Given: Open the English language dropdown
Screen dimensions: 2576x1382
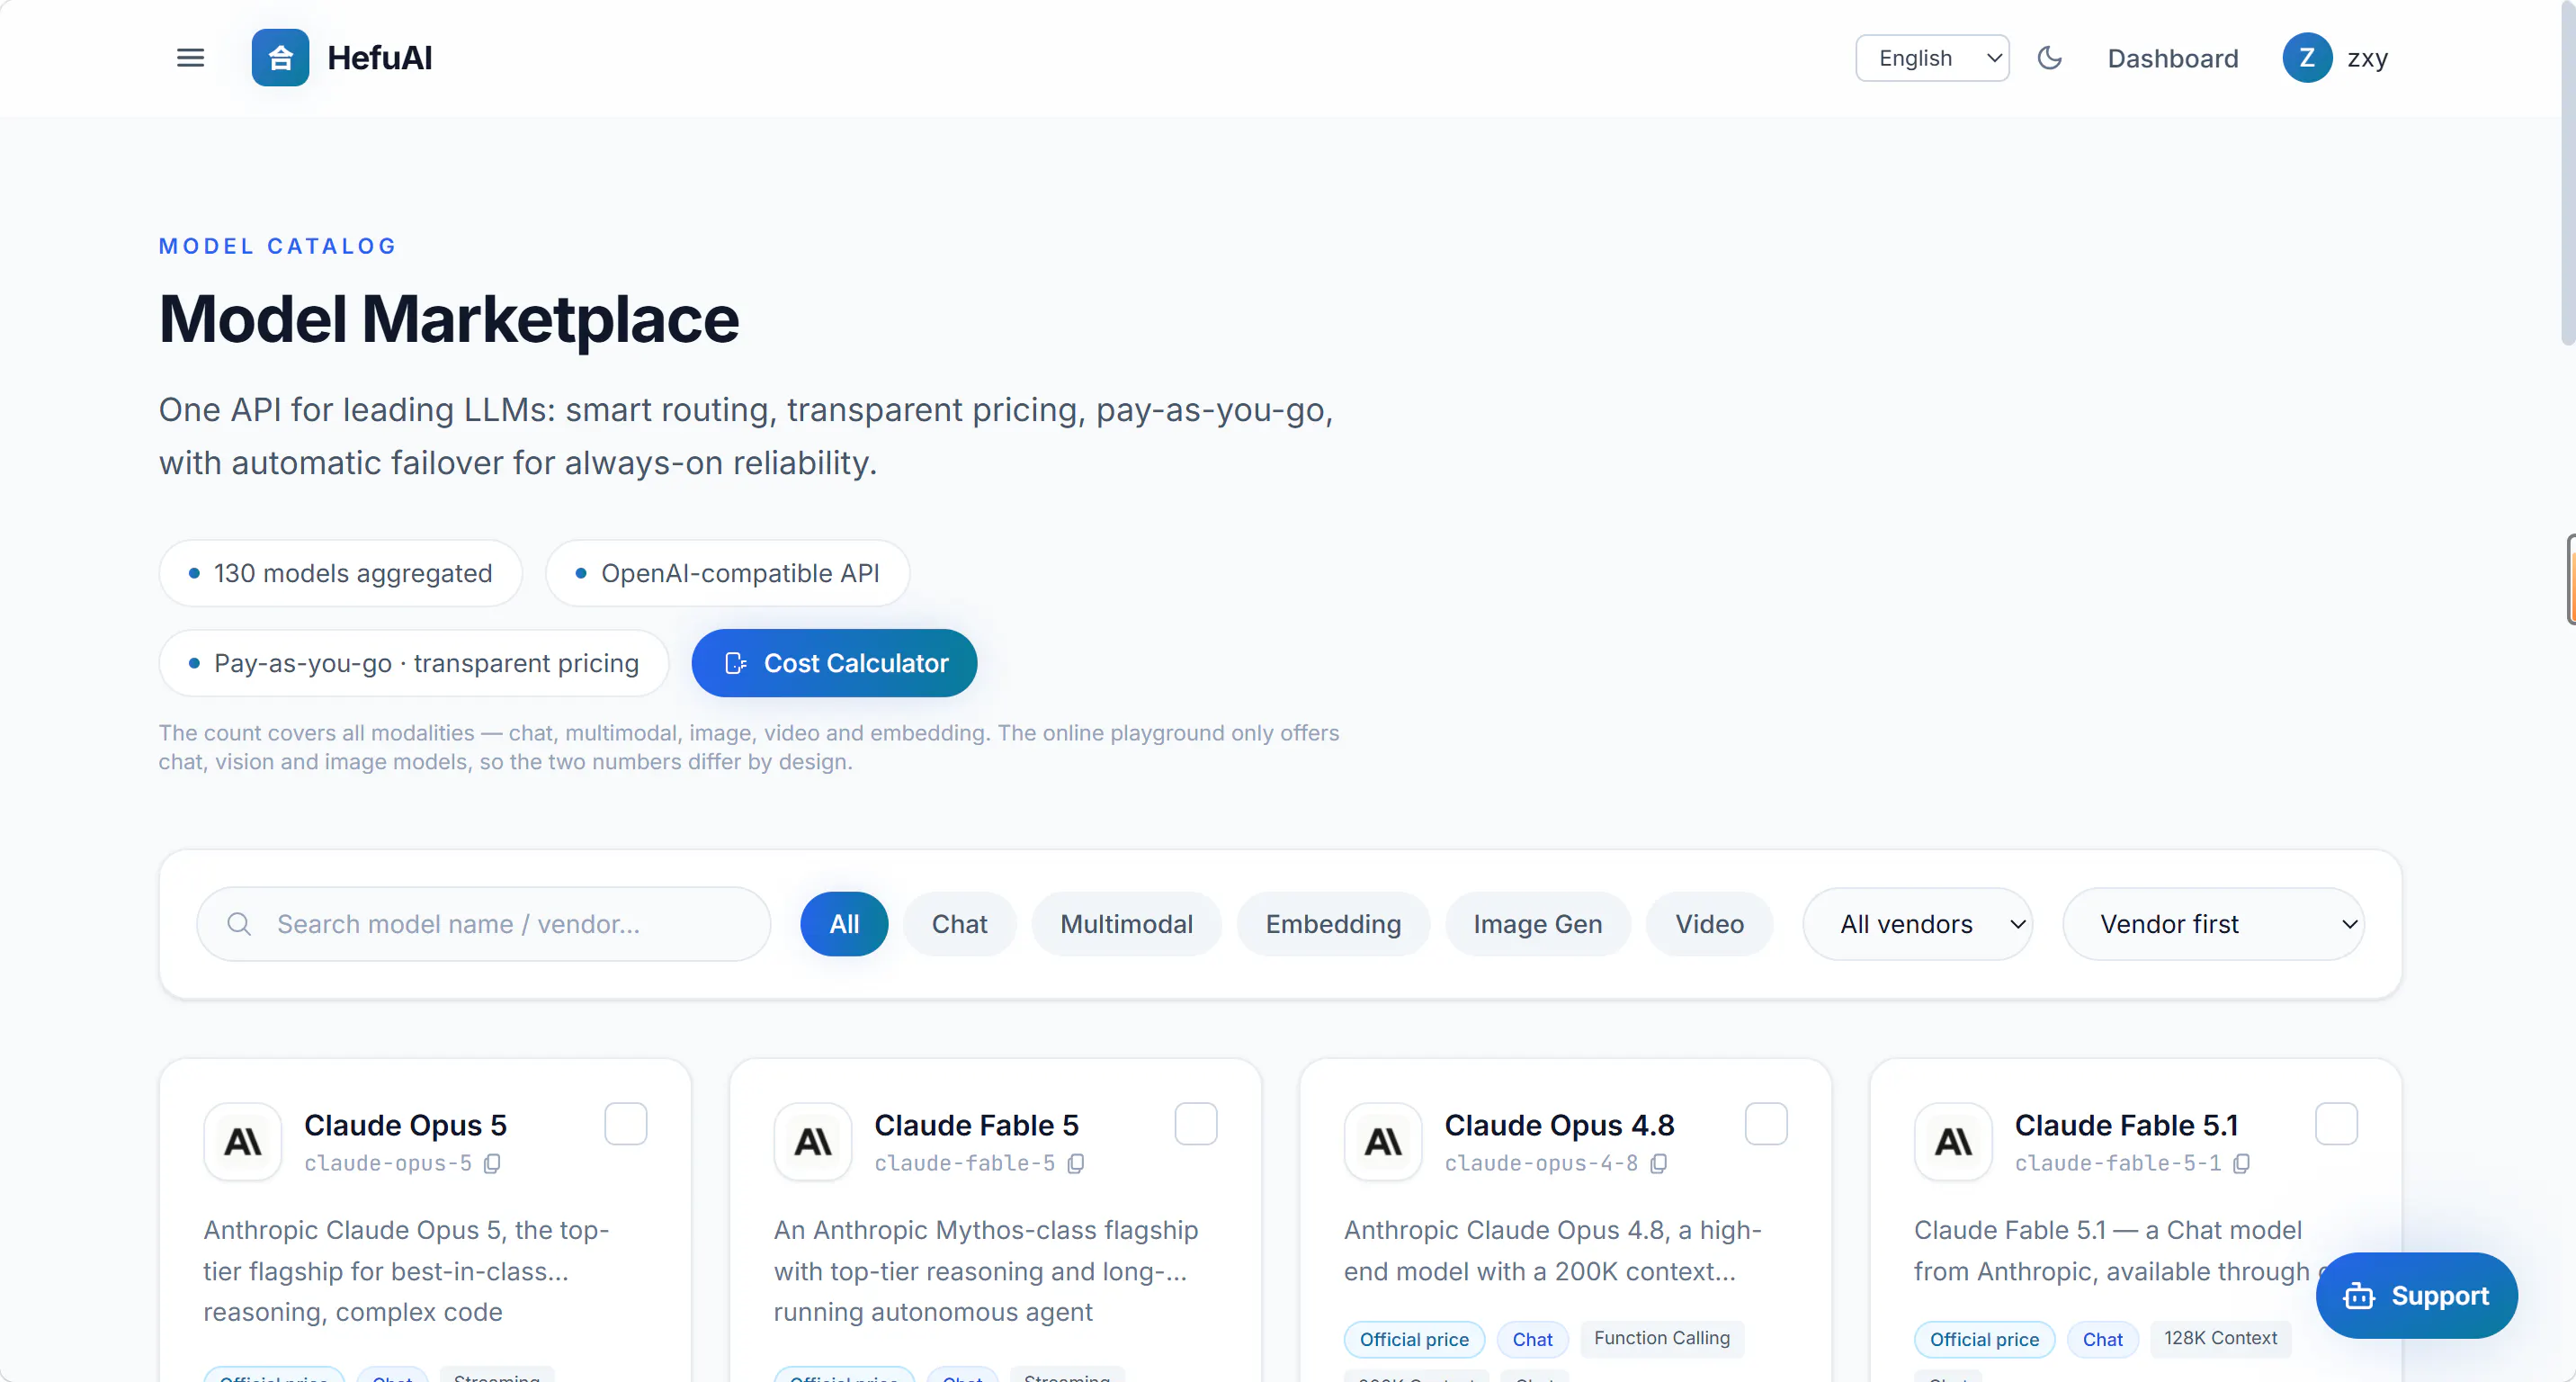Looking at the screenshot, I should (x=1932, y=58).
